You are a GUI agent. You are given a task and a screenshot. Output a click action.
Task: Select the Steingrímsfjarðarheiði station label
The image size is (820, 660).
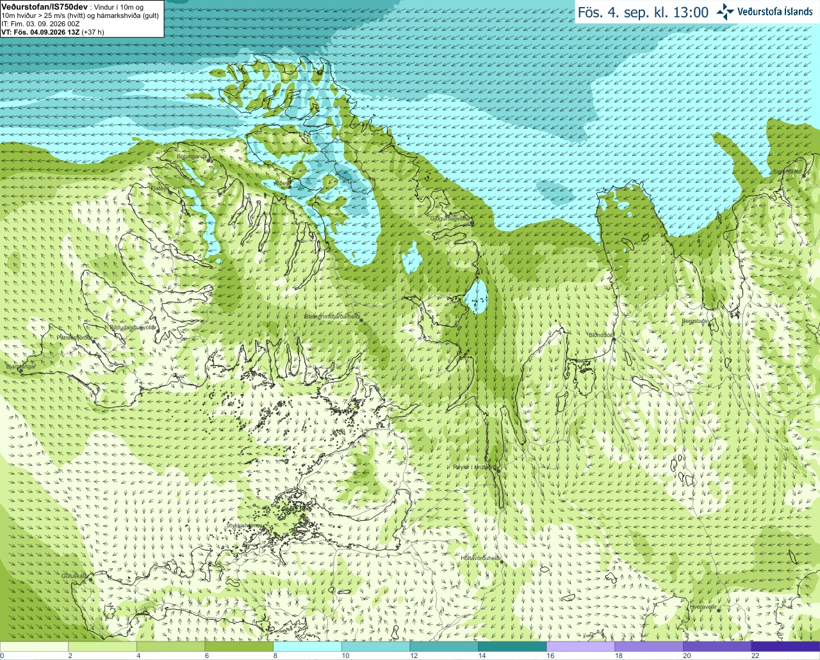(331, 317)
